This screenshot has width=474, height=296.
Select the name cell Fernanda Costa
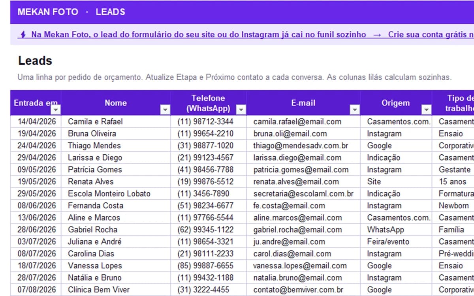coord(116,206)
